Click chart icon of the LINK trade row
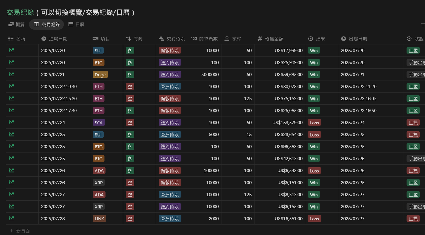The height and width of the screenshot is (235, 425). (11, 218)
